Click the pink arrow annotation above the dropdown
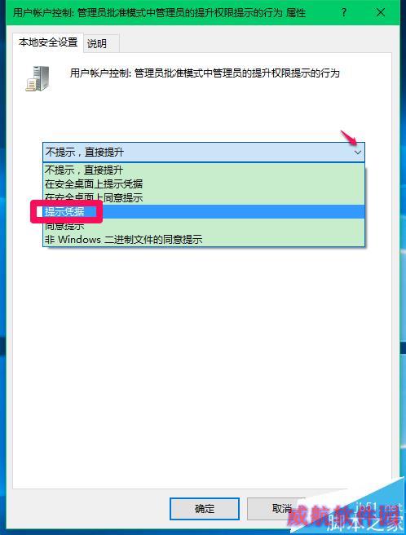Image resolution: width=406 pixels, height=535 pixels. tap(348, 137)
